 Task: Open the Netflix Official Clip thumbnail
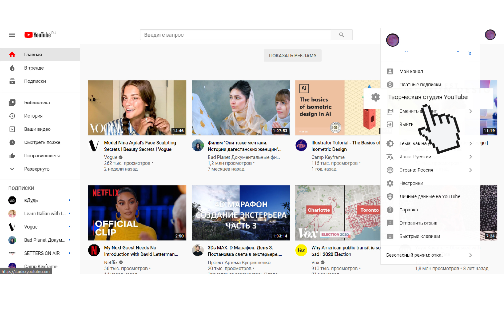pos(137,213)
